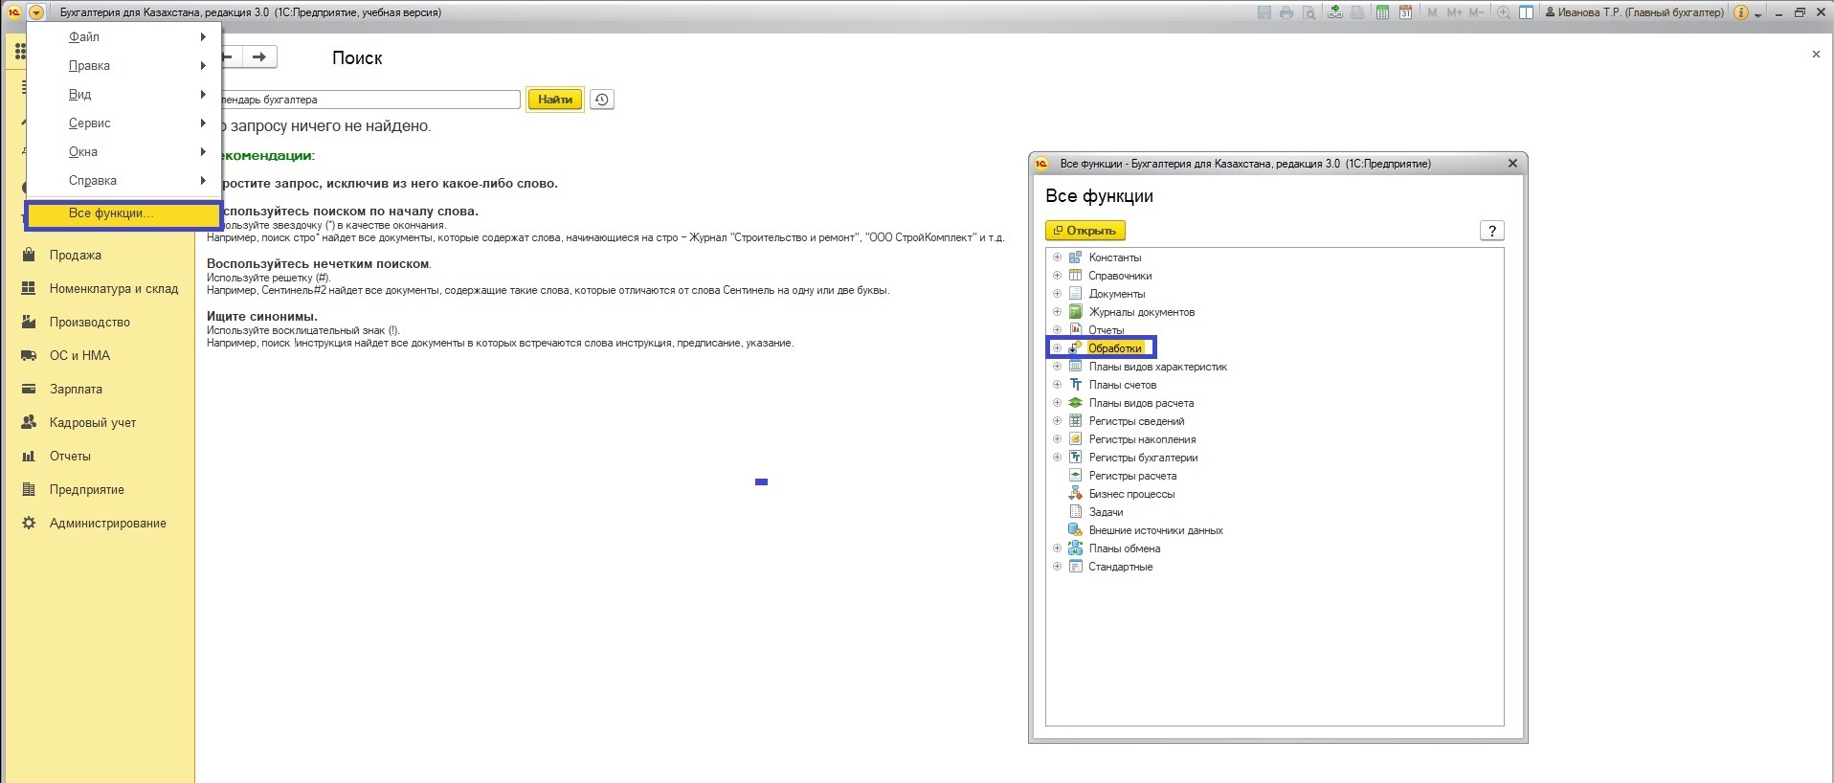Open the Зарплата section

(62, 390)
